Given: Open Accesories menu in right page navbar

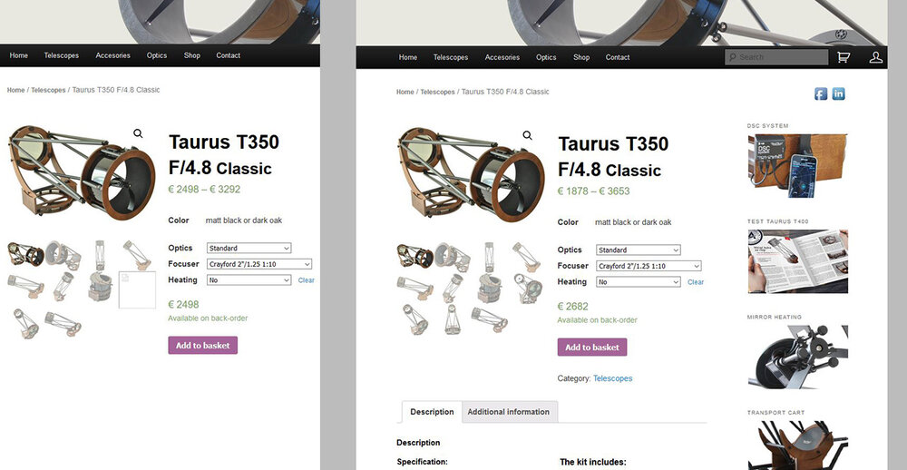Looking at the screenshot, I should 502,57.
